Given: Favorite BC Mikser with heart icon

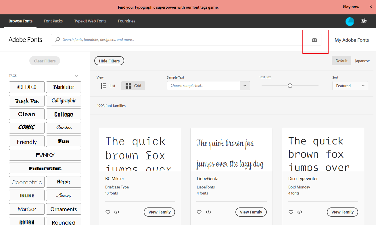Looking at the screenshot, I should click(108, 212).
